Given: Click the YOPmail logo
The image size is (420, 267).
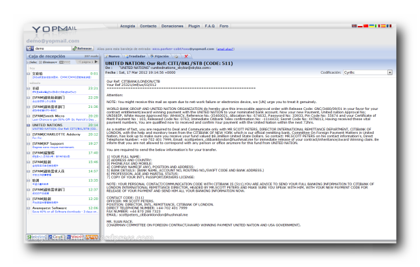Looking at the screenshot, I should (x=54, y=29).
